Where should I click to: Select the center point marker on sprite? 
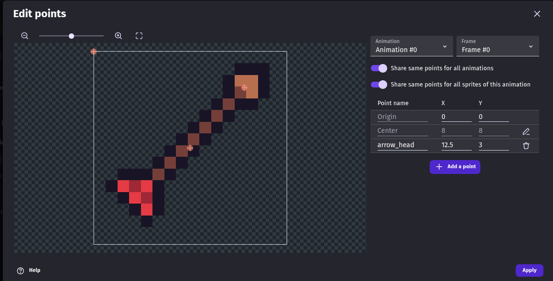(190, 148)
